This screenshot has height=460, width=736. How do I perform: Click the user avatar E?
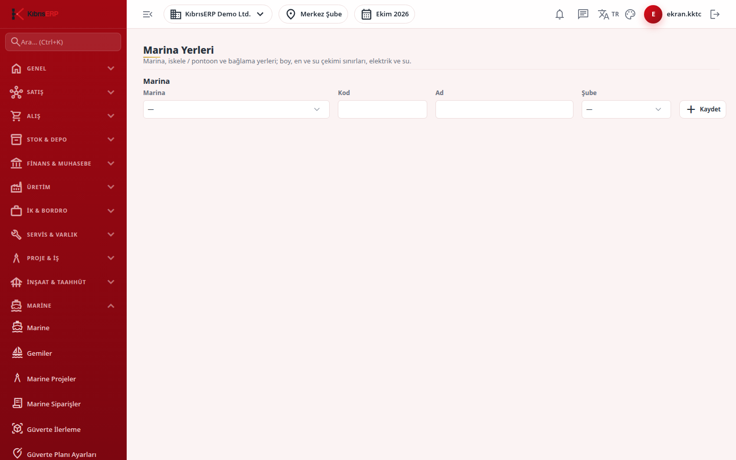click(653, 14)
